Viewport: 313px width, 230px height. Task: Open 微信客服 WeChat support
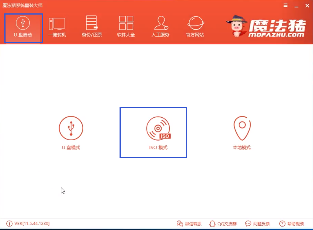pyautogui.click(x=189, y=224)
